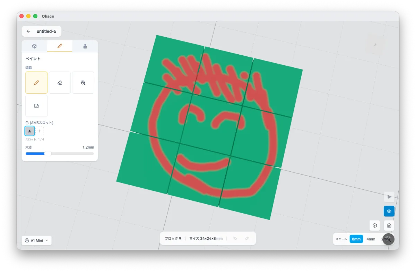Set scale to 4mm

[371, 239]
